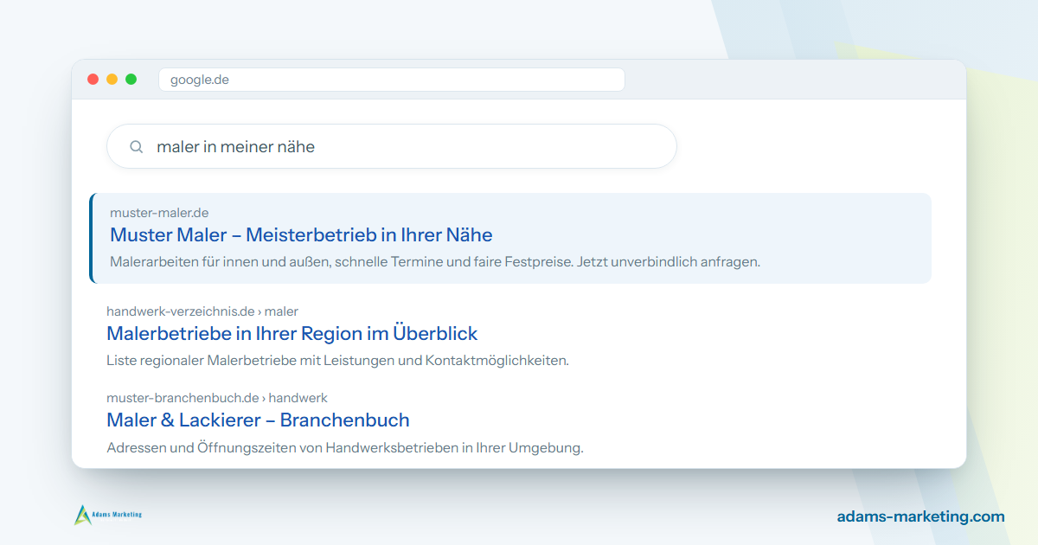The height and width of the screenshot is (545, 1038).
Task: Click the Adams Marketing logo
Action: [x=108, y=515]
